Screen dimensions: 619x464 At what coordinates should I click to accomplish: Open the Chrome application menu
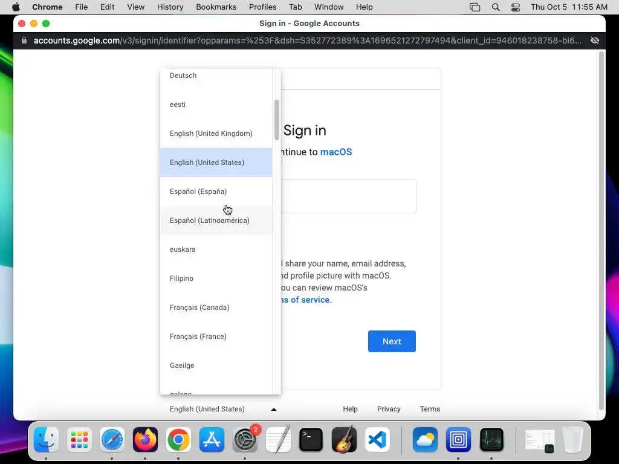(47, 7)
